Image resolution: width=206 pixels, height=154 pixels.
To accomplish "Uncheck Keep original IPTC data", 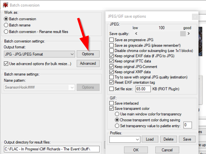I will coord(111,61).
